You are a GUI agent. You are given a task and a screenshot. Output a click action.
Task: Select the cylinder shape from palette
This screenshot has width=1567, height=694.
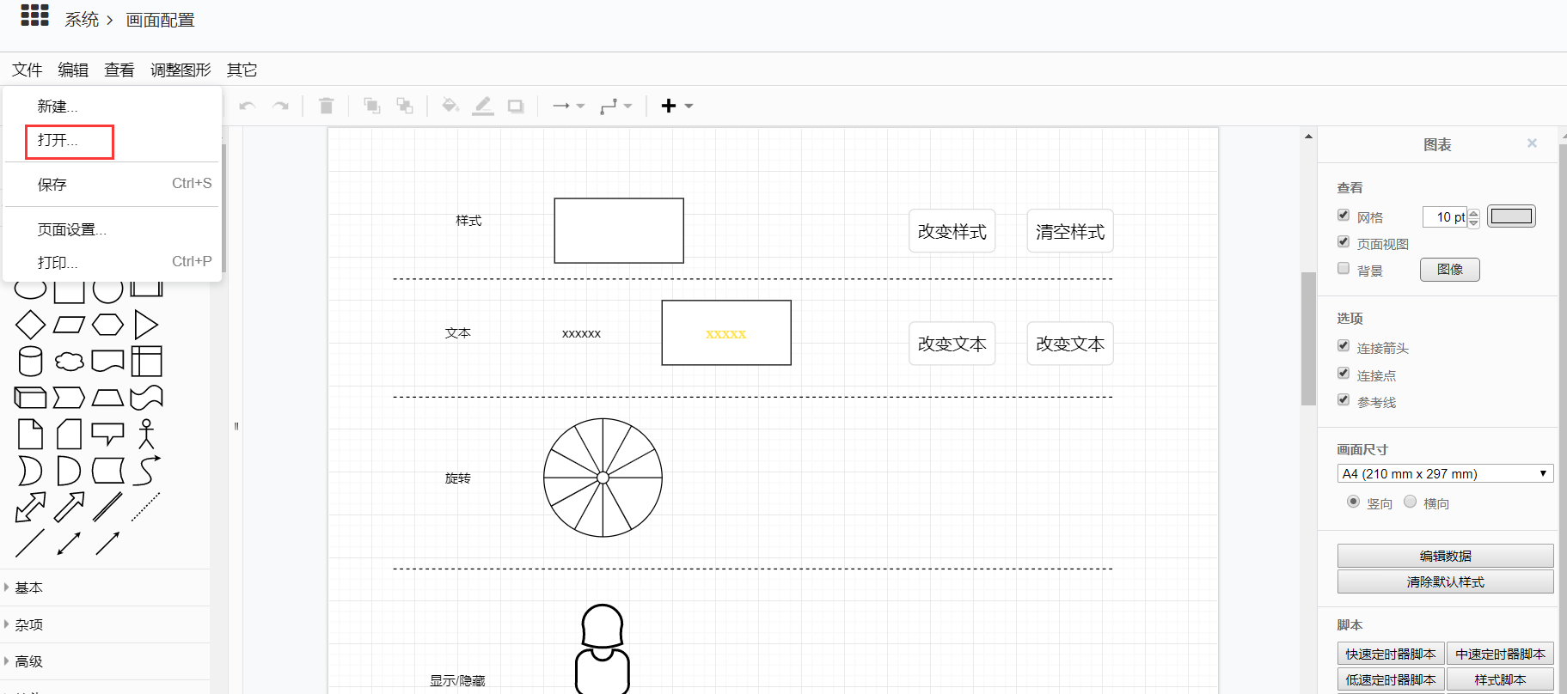coord(30,362)
